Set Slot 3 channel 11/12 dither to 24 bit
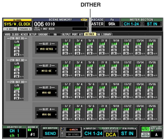The image size is (164, 139). pyautogui.click(x=126, y=97)
